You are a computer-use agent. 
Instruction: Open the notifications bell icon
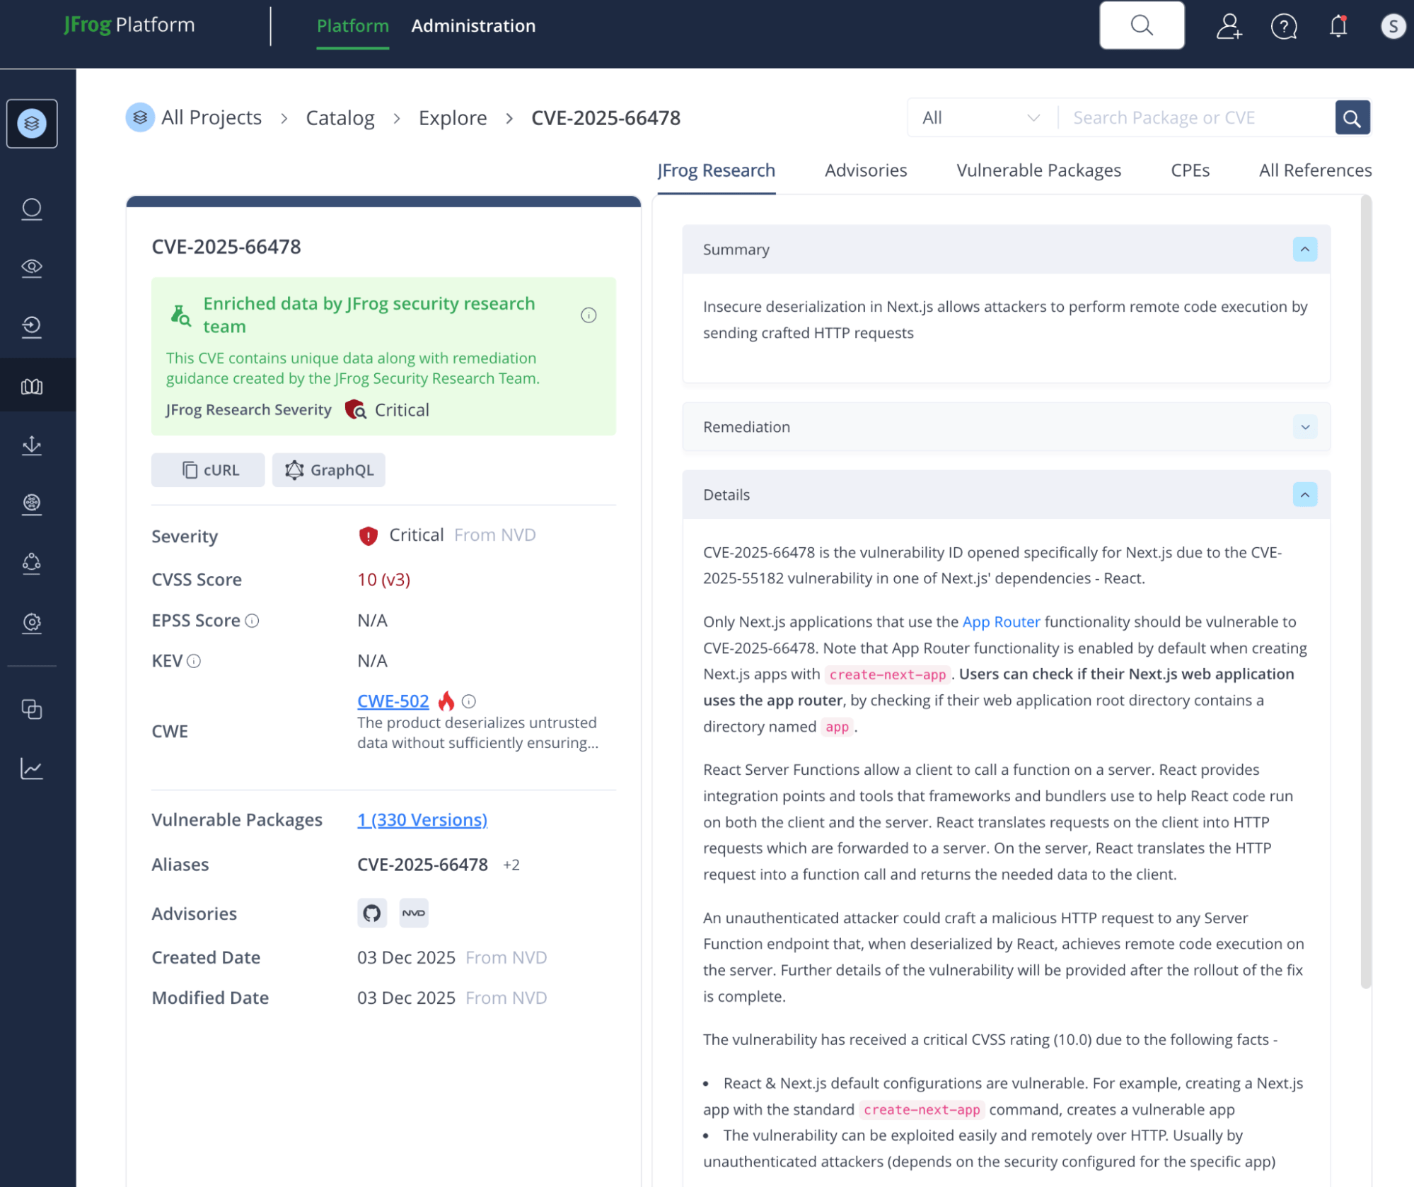point(1337,25)
